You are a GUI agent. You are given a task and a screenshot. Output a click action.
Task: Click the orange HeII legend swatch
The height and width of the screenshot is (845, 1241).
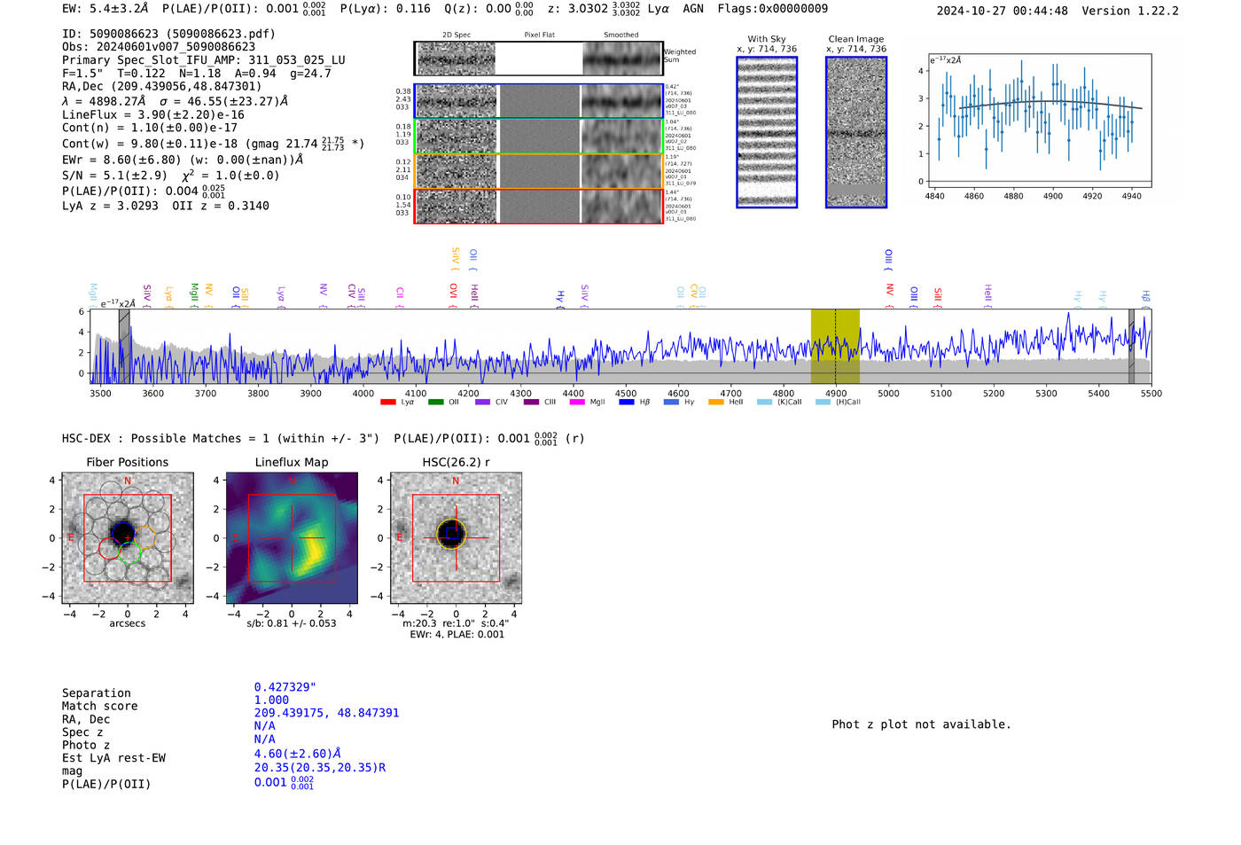716,403
